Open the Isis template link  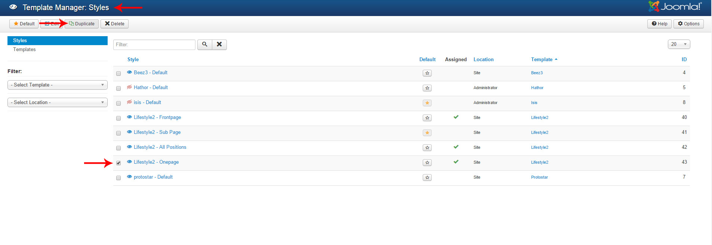tap(534, 103)
